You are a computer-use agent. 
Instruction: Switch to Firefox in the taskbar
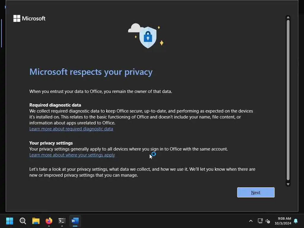[49, 221]
